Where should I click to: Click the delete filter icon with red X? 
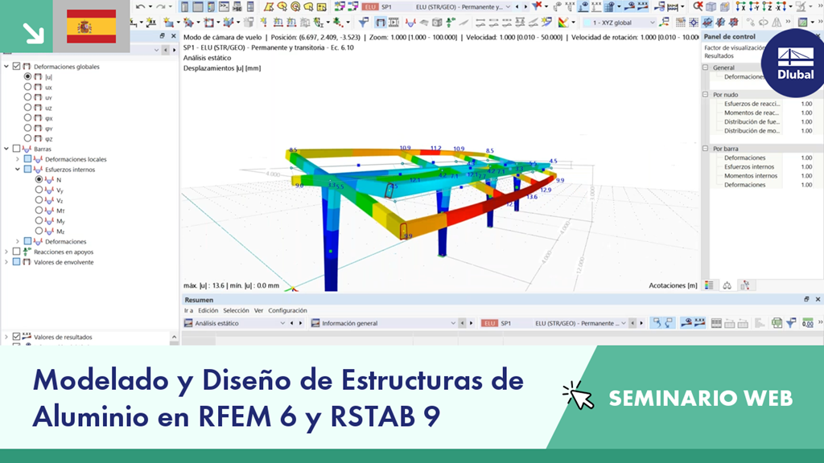point(537,6)
